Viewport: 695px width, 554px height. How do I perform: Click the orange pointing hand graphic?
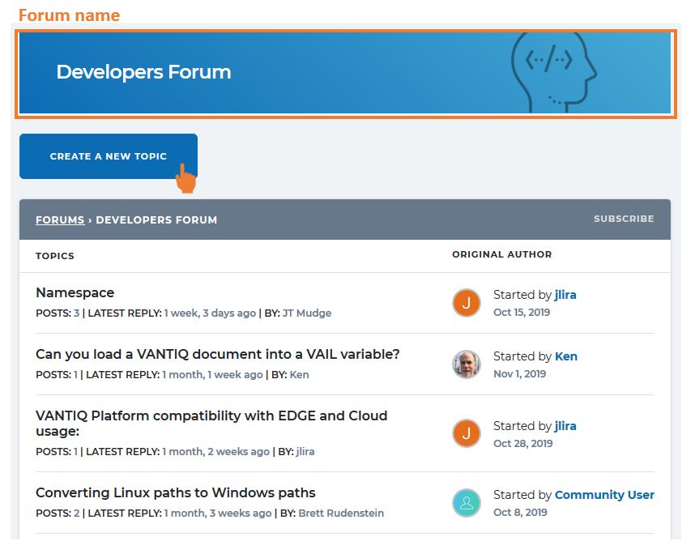[185, 176]
